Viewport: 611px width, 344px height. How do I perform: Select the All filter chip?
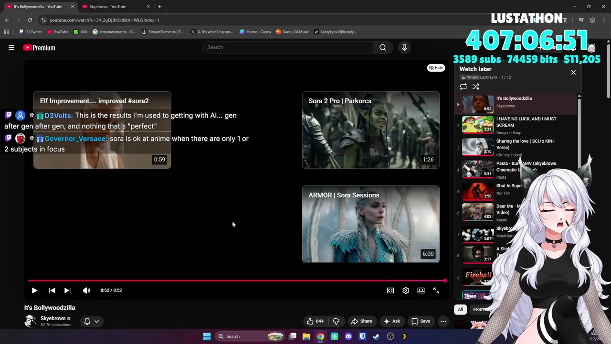click(x=460, y=309)
